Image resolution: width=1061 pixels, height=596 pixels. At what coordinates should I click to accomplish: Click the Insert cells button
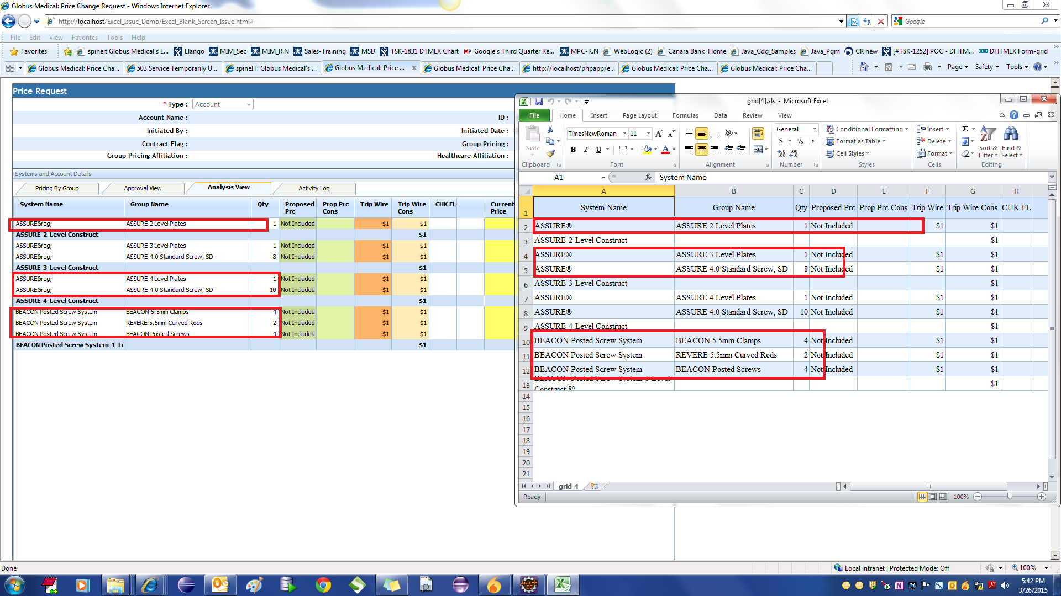point(933,129)
